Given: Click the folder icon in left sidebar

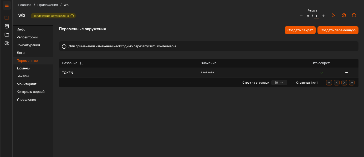Looking at the screenshot, I should click(x=7, y=35).
